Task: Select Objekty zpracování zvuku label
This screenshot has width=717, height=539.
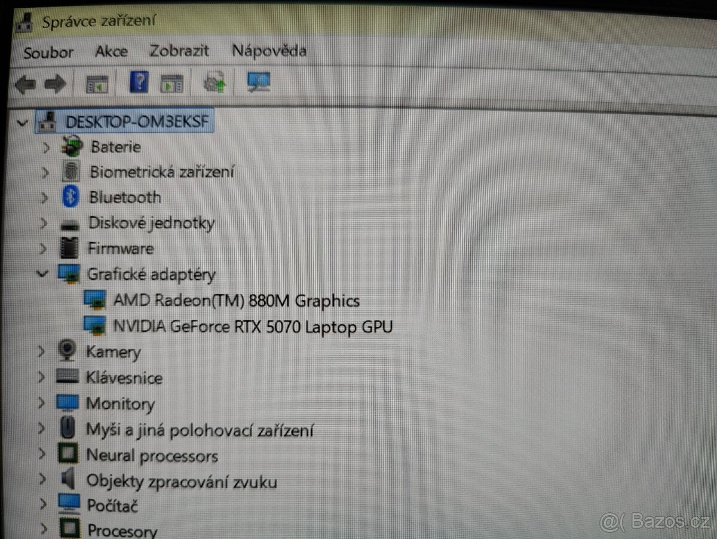Action: coord(182,481)
